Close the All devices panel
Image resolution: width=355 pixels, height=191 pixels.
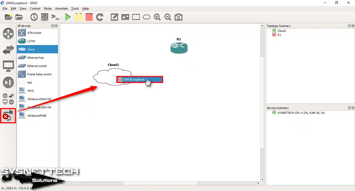(56, 26)
